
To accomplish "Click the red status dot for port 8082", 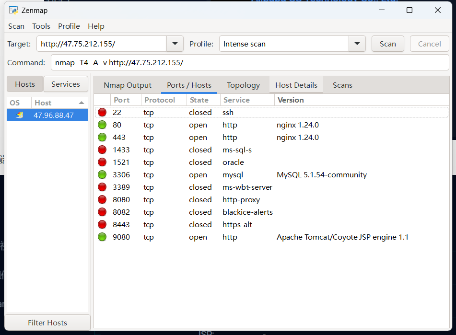I will [x=102, y=212].
